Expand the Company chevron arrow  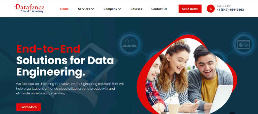coord(120,9)
